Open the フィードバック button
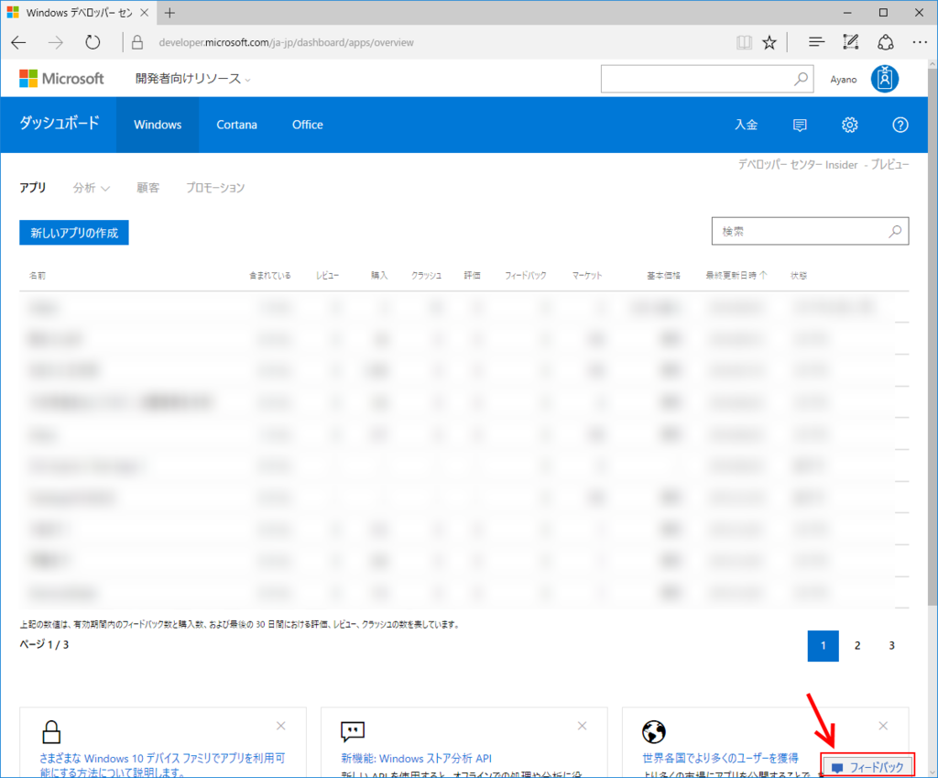This screenshot has width=938, height=778. click(867, 766)
